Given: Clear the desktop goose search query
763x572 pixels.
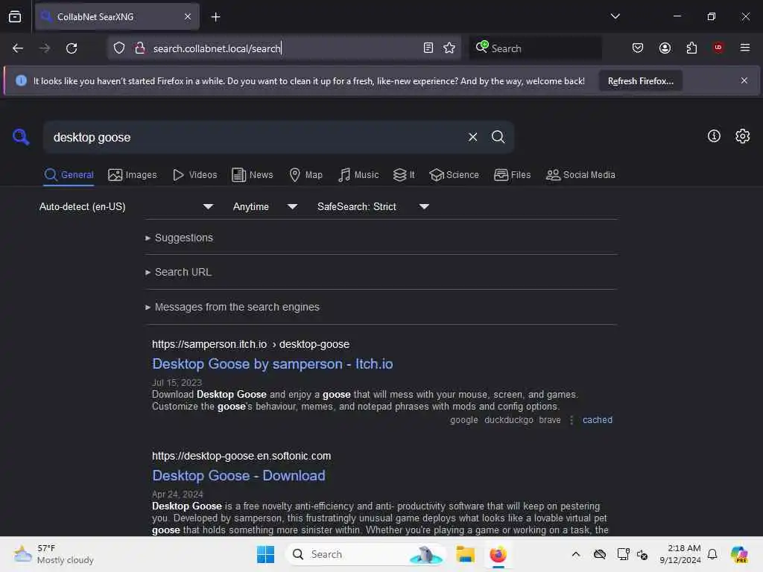Looking at the screenshot, I should coord(472,137).
